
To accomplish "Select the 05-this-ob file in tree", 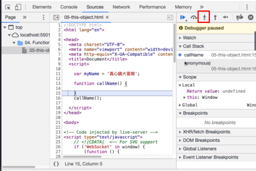I will (x=26, y=50).
